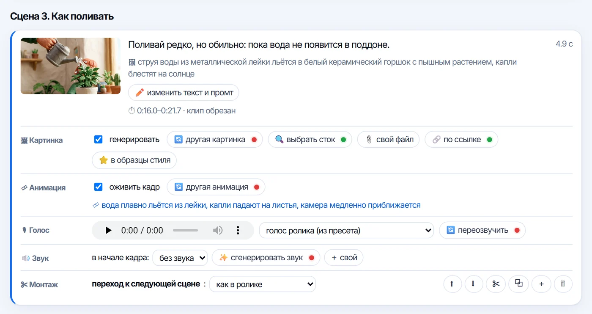Add a new scene with the plus button

point(541,284)
